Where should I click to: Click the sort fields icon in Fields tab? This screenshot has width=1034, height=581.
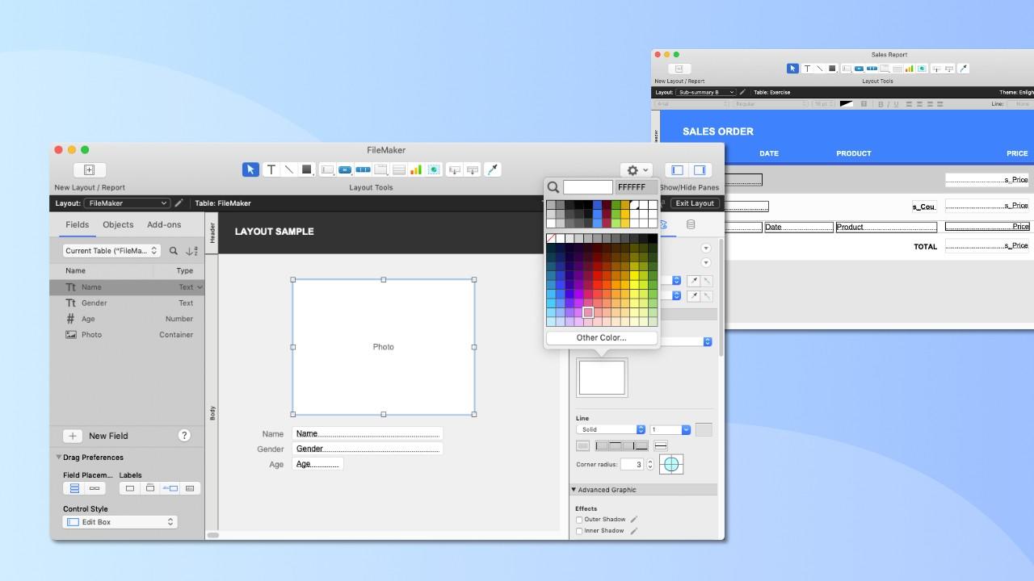[x=191, y=251]
